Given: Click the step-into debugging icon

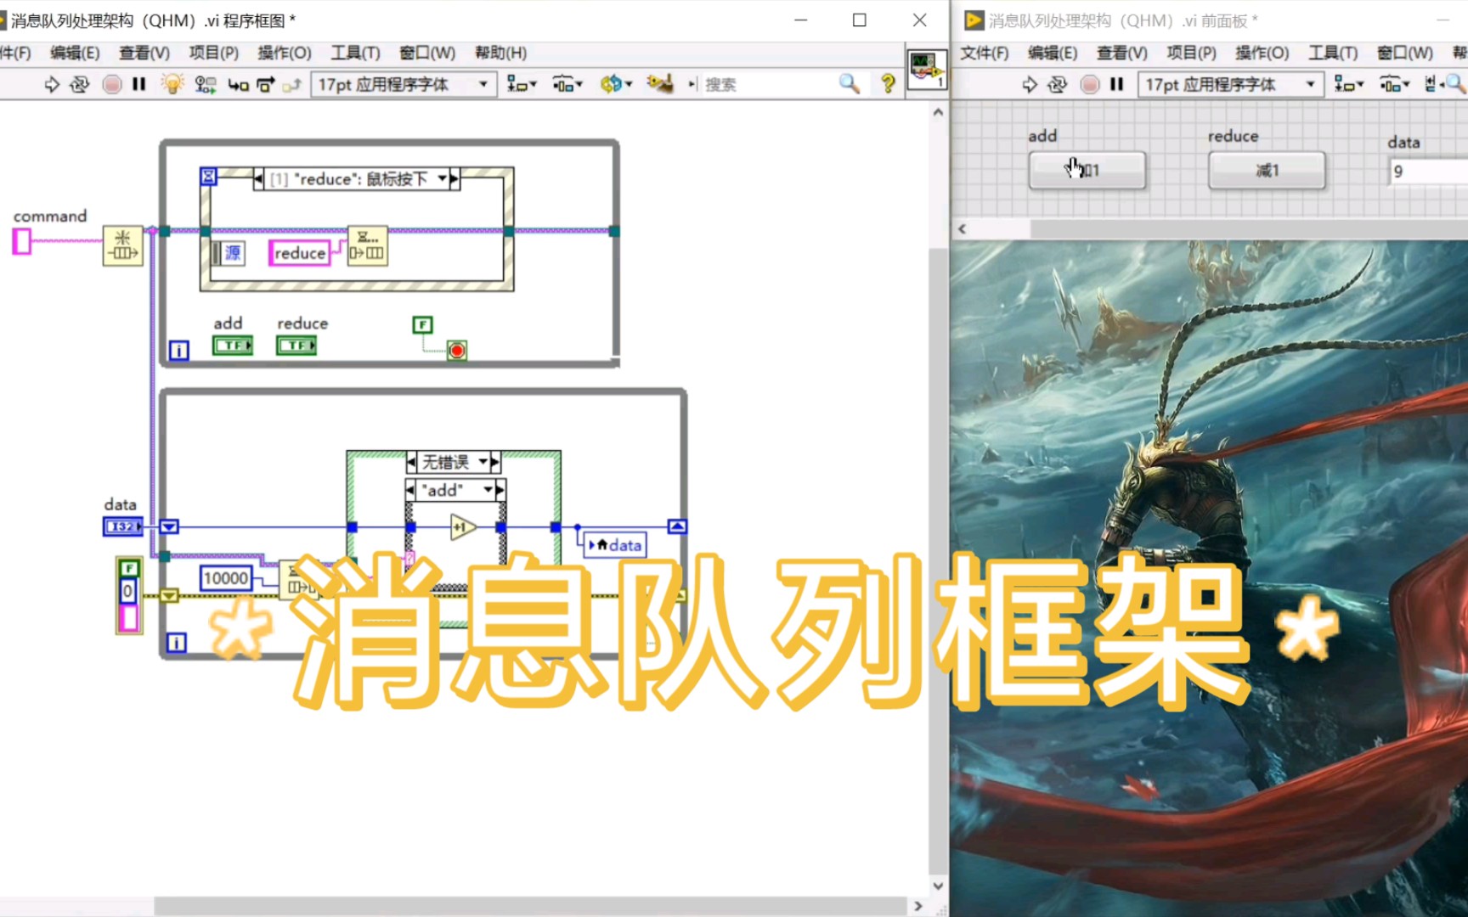Looking at the screenshot, I should [239, 84].
